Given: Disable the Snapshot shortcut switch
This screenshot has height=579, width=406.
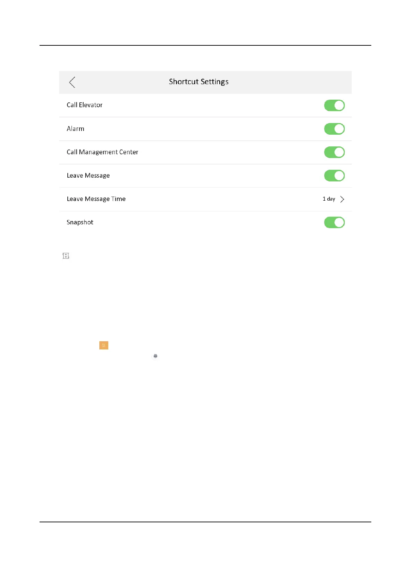Looking at the screenshot, I should tap(334, 222).
